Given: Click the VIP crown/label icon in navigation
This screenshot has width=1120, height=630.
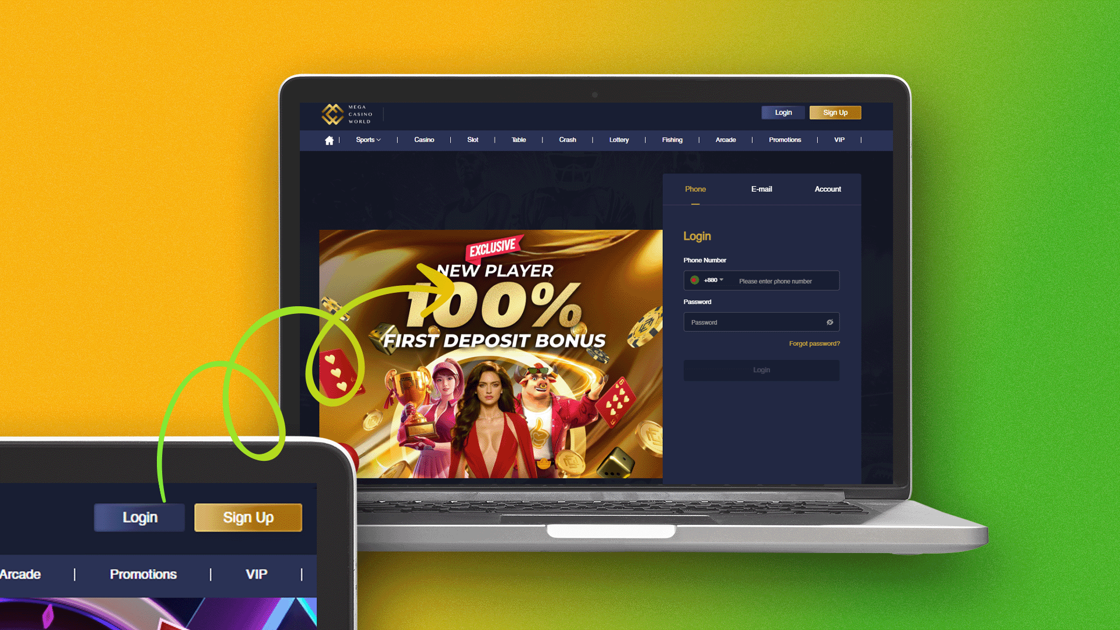Looking at the screenshot, I should pyautogui.click(x=838, y=139).
